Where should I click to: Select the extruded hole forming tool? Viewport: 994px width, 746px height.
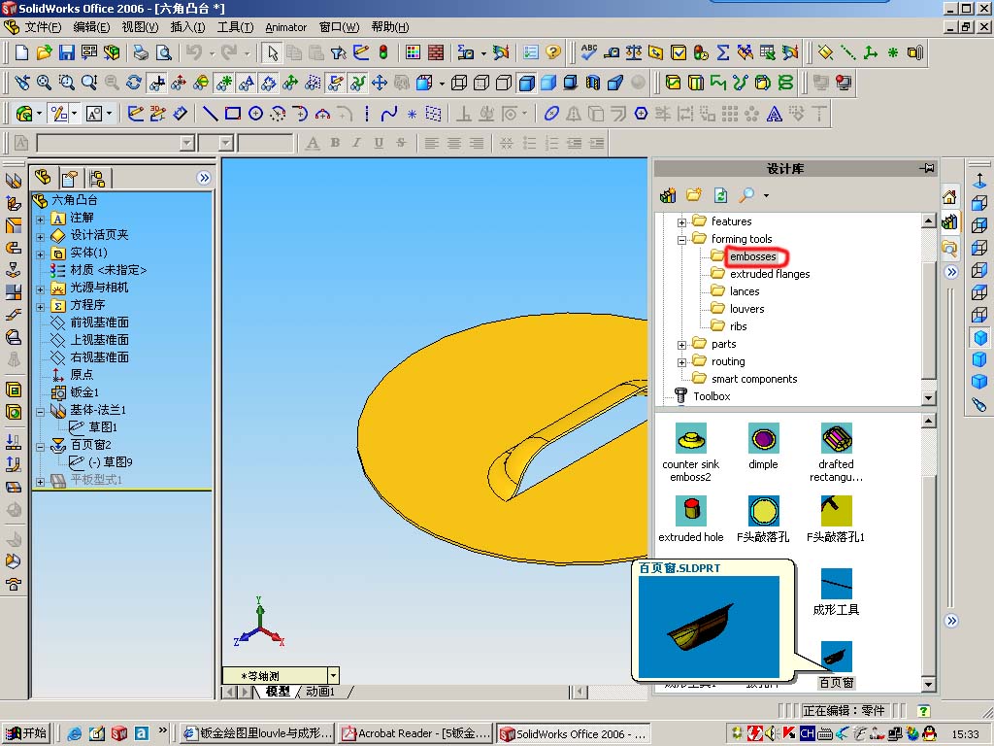(x=691, y=520)
